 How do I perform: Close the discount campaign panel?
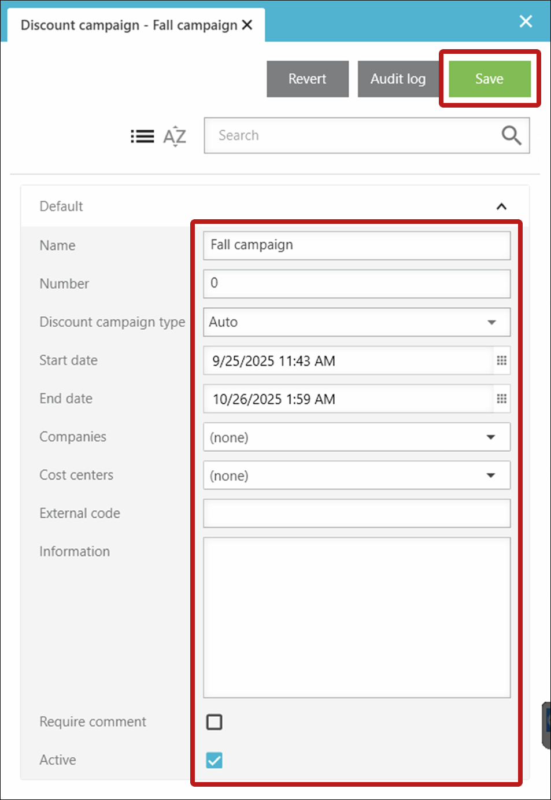pyautogui.click(x=526, y=21)
